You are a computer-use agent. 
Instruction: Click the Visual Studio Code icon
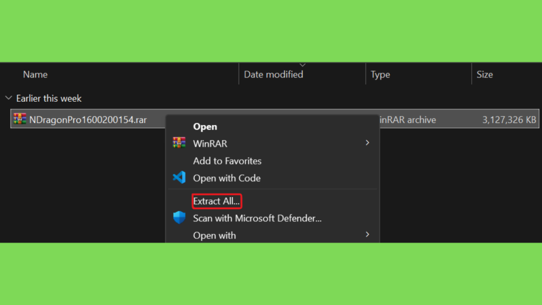[179, 178]
